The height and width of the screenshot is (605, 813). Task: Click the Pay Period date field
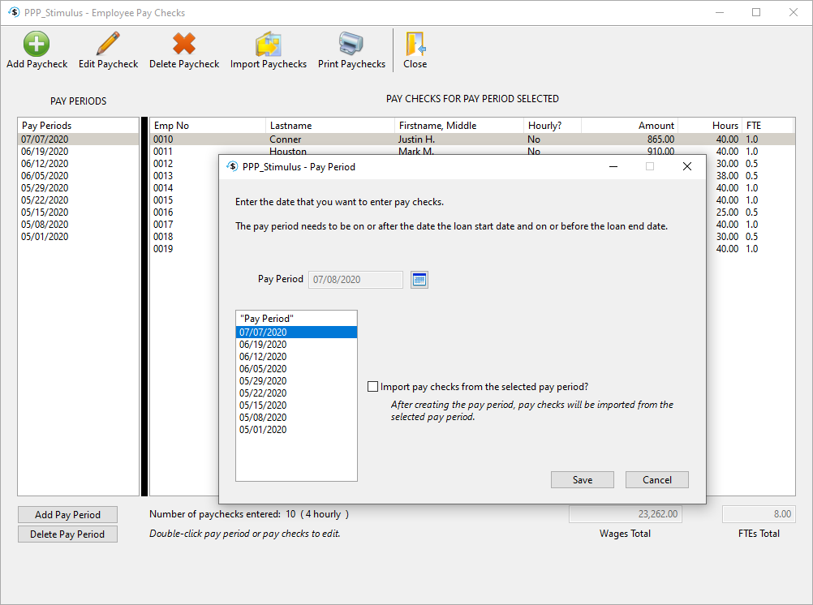click(x=355, y=279)
